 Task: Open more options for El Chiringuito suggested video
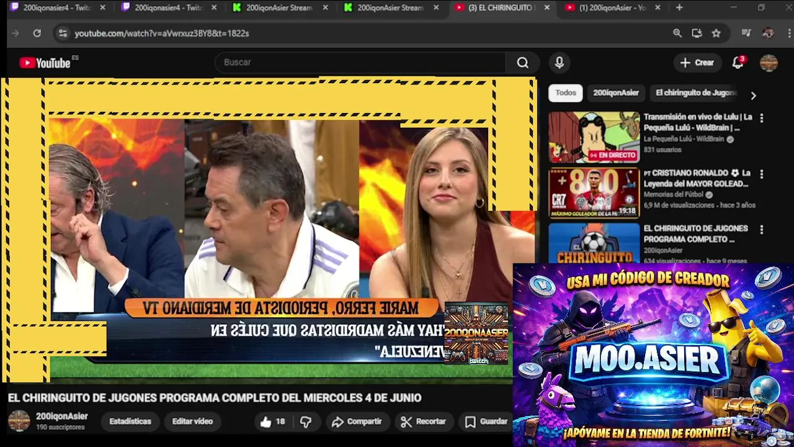762,230
